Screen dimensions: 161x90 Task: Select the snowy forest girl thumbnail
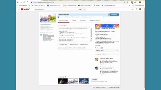(73, 81)
